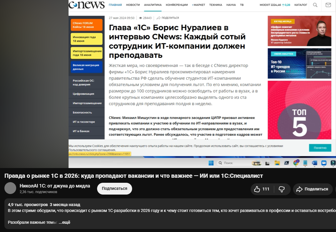Image resolution: width=336 pixels, height=232 pixels.
Task: Click Понятно to accept cookies
Action: click(320, 148)
